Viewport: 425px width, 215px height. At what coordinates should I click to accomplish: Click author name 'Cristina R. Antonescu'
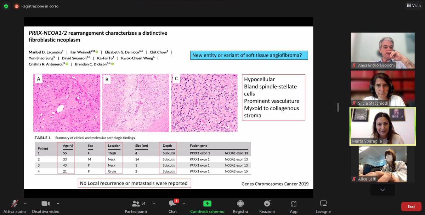coord(46,64)
